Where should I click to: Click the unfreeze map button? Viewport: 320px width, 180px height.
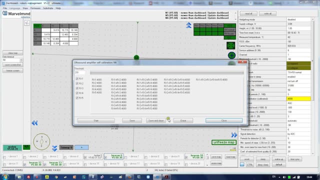tap(224, 142)
